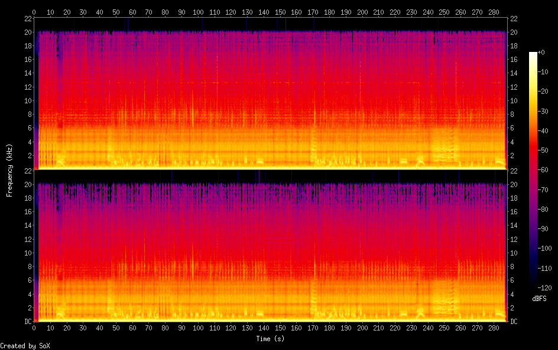Viewport: 558px width, 350px height.
Task: Click the lower channel's right 20 kHz tick label
Action: [514, 184]
